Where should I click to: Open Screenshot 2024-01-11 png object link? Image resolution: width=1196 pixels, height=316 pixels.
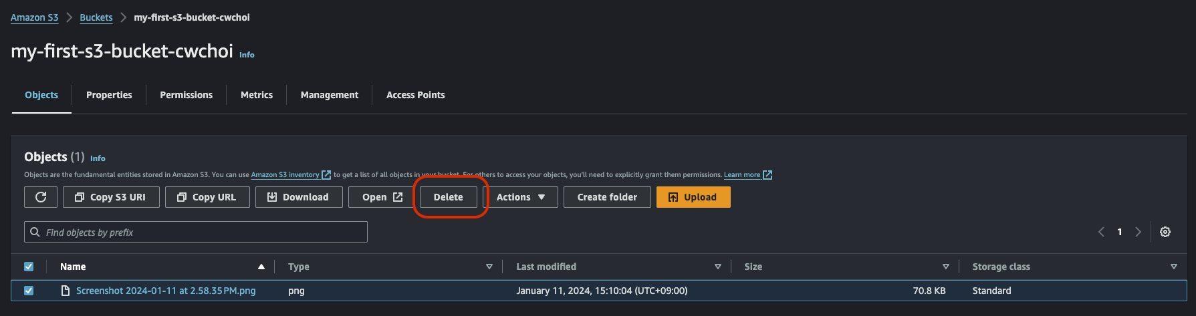tap(166, 291)
